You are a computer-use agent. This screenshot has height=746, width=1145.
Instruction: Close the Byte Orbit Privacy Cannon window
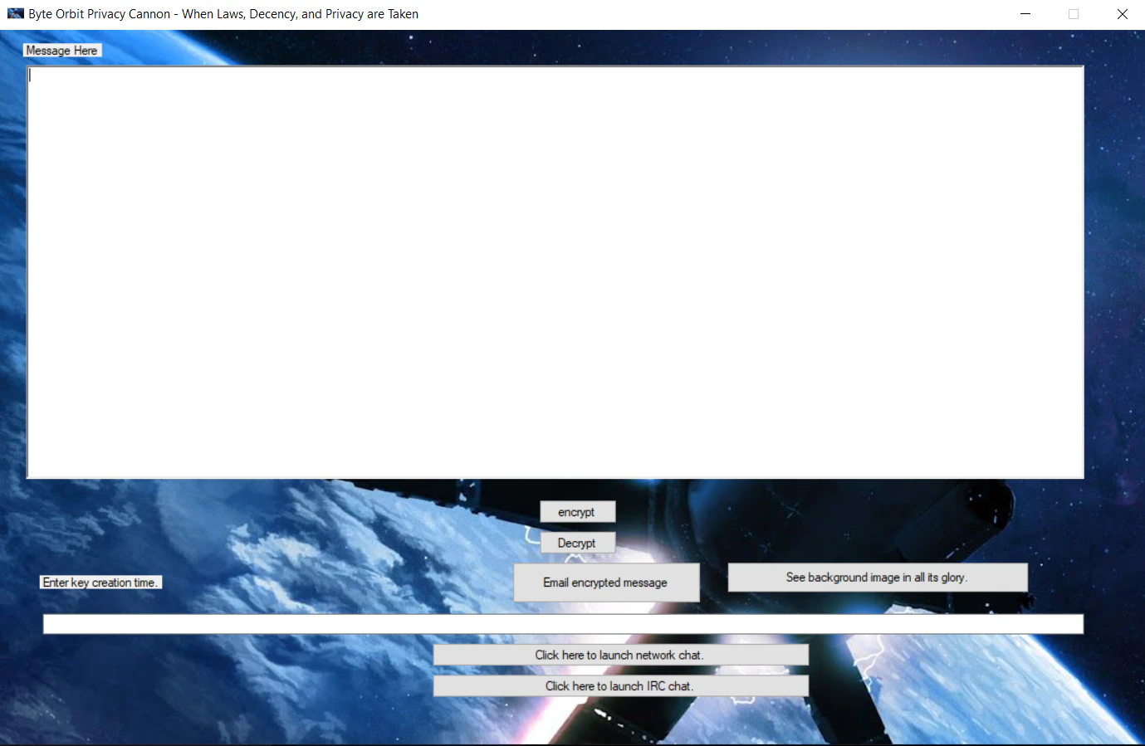(1122, 14)
